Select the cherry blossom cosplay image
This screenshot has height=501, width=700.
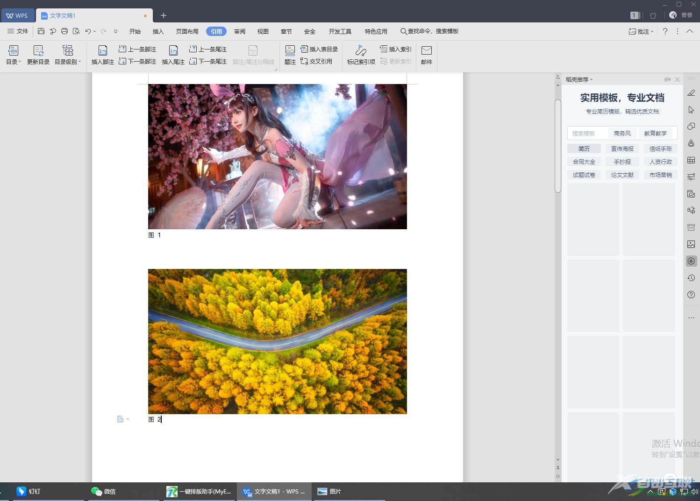pos(278,156)
